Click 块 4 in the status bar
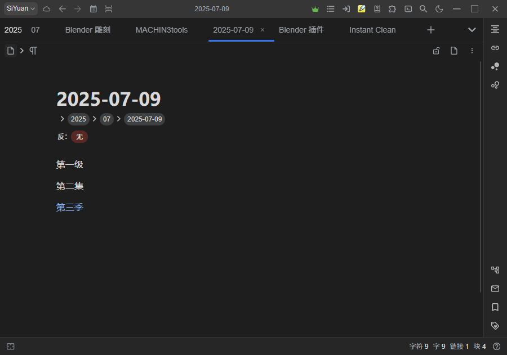 pyautogui.click(x=479, y=346)
